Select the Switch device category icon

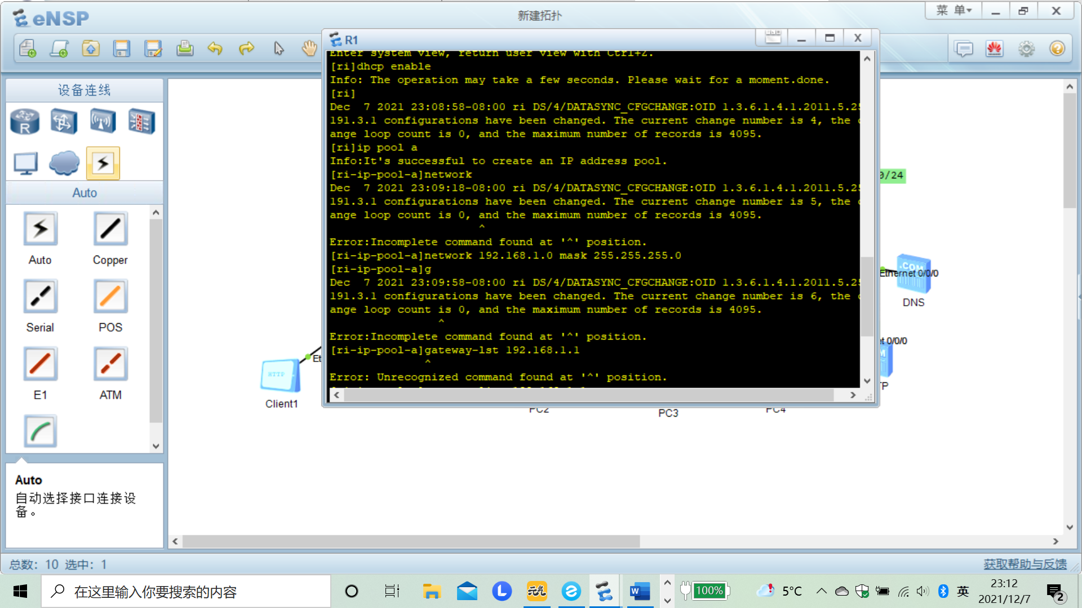click(64, 122)
